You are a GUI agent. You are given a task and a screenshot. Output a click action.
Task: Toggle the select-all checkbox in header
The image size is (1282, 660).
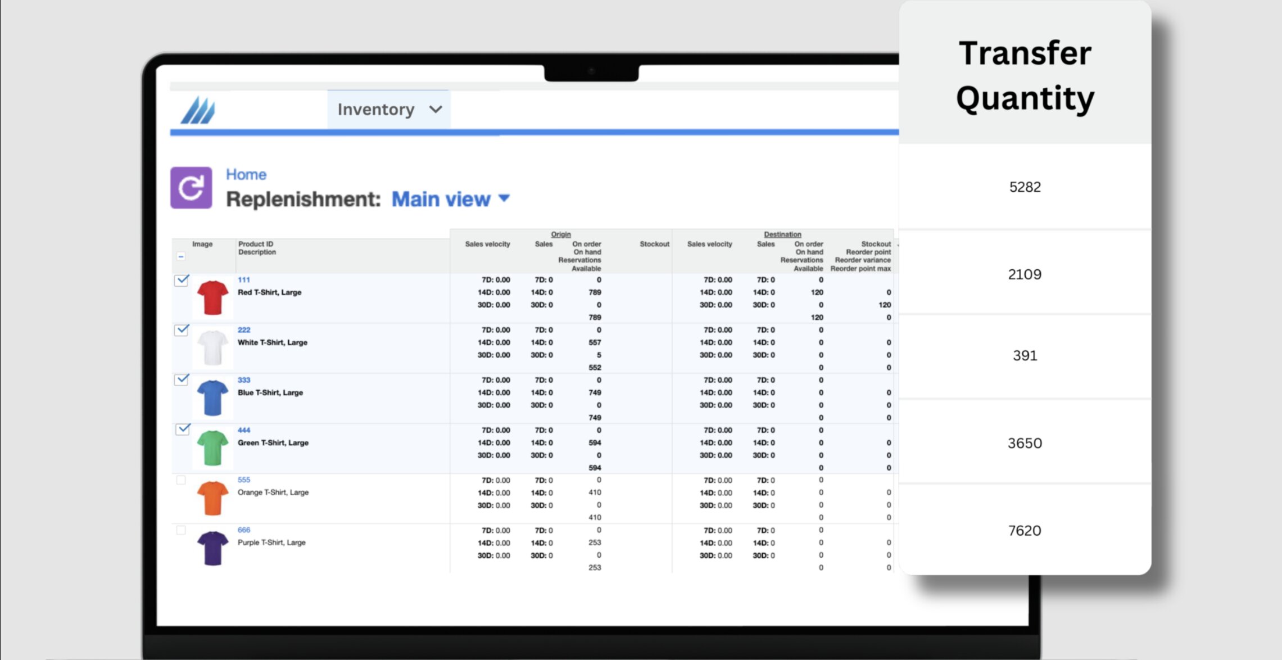coord(181,256)
